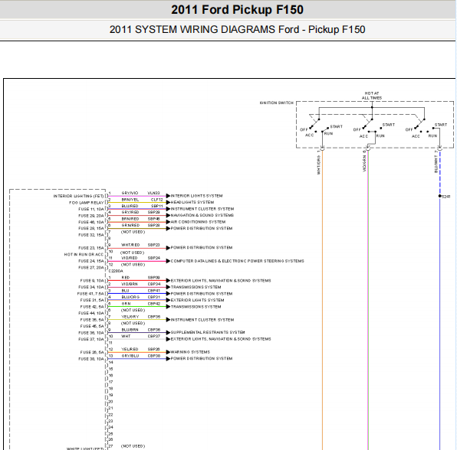
Task: Click the arrowhead pointing to WARNING SYSTEMS
Action: pyautogui.click(x=168, y=352)
